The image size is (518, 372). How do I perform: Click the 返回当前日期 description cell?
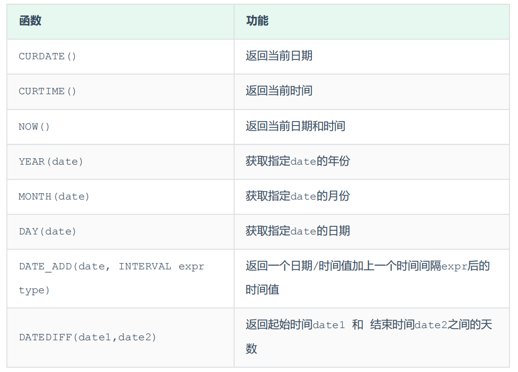pos(279,56)
